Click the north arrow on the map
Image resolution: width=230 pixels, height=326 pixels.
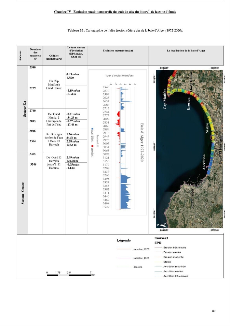[x=162, y=225]
